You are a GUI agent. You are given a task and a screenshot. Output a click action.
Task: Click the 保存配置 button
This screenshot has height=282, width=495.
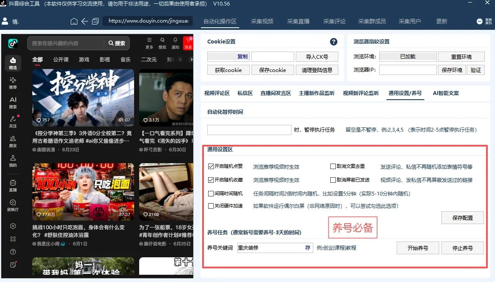coord(463,218)
